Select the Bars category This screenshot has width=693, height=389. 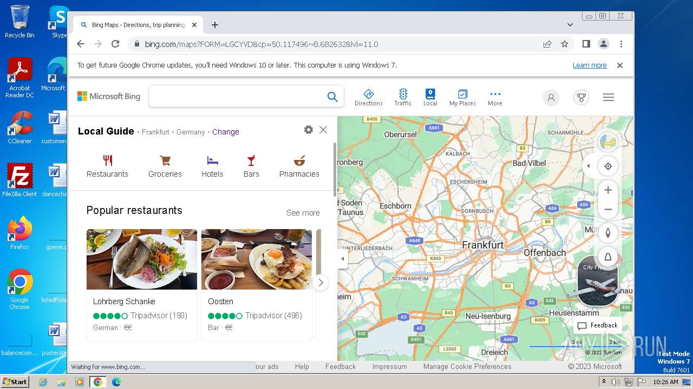click(x=251, y=166)
